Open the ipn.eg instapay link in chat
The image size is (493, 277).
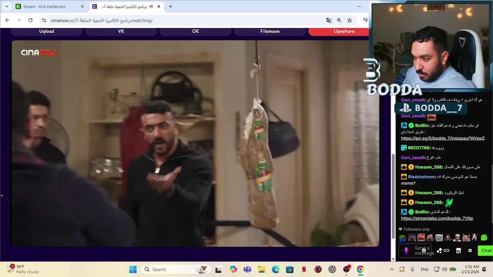[443, 138]
